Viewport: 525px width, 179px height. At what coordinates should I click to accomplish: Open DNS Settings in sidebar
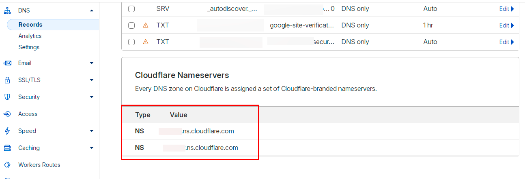29,47
